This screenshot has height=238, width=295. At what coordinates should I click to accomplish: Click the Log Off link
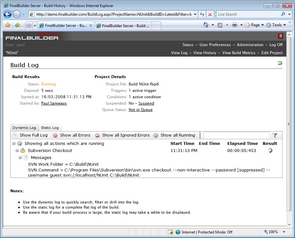(x=276, y=45)
